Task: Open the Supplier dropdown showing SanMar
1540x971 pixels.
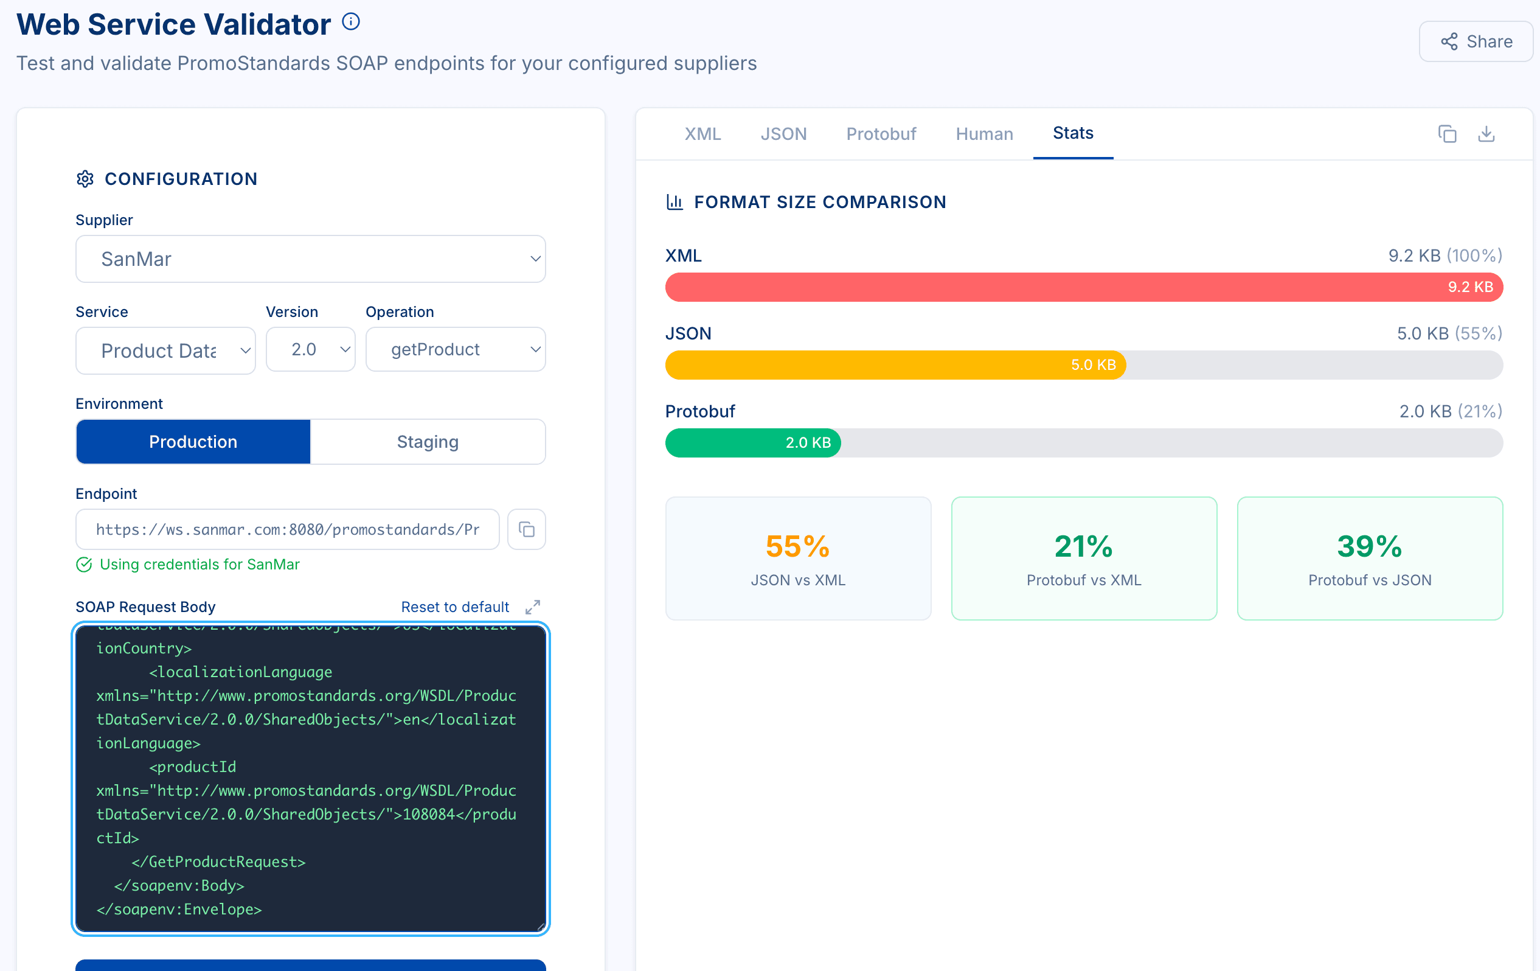Action: coord(310,259)
